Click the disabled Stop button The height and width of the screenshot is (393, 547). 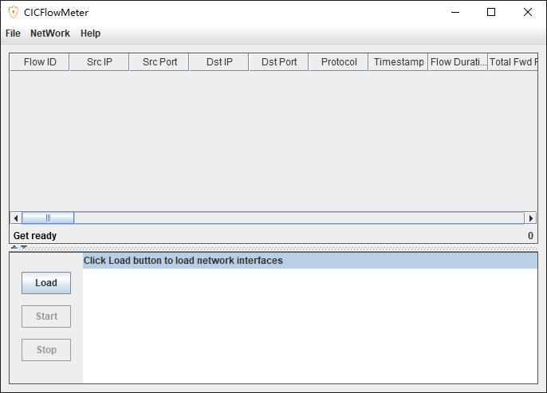46,350
